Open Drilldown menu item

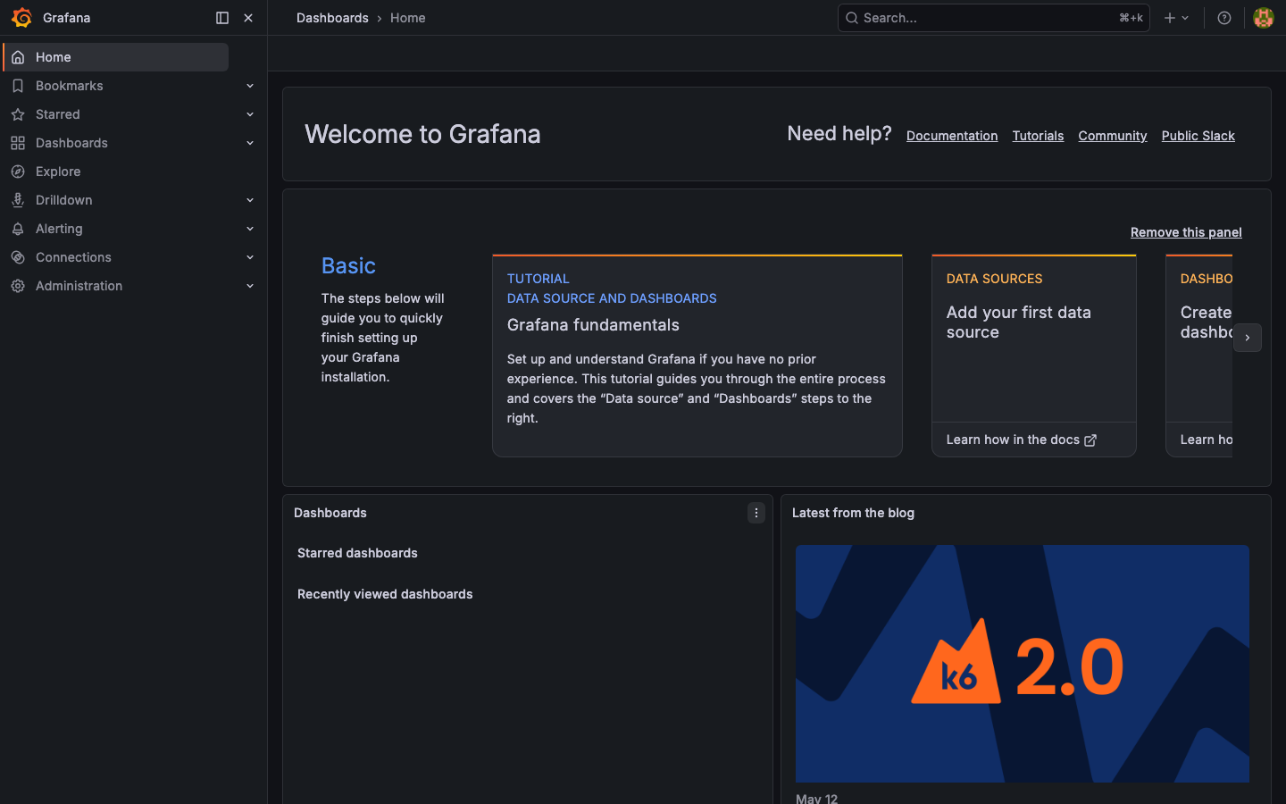(64, 200)
